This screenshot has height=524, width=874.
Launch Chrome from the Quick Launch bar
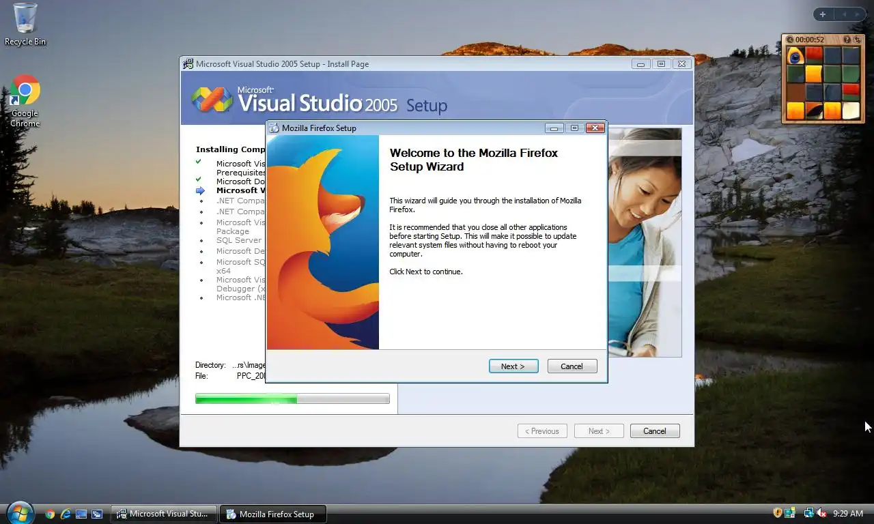click(x=50, y=514)
